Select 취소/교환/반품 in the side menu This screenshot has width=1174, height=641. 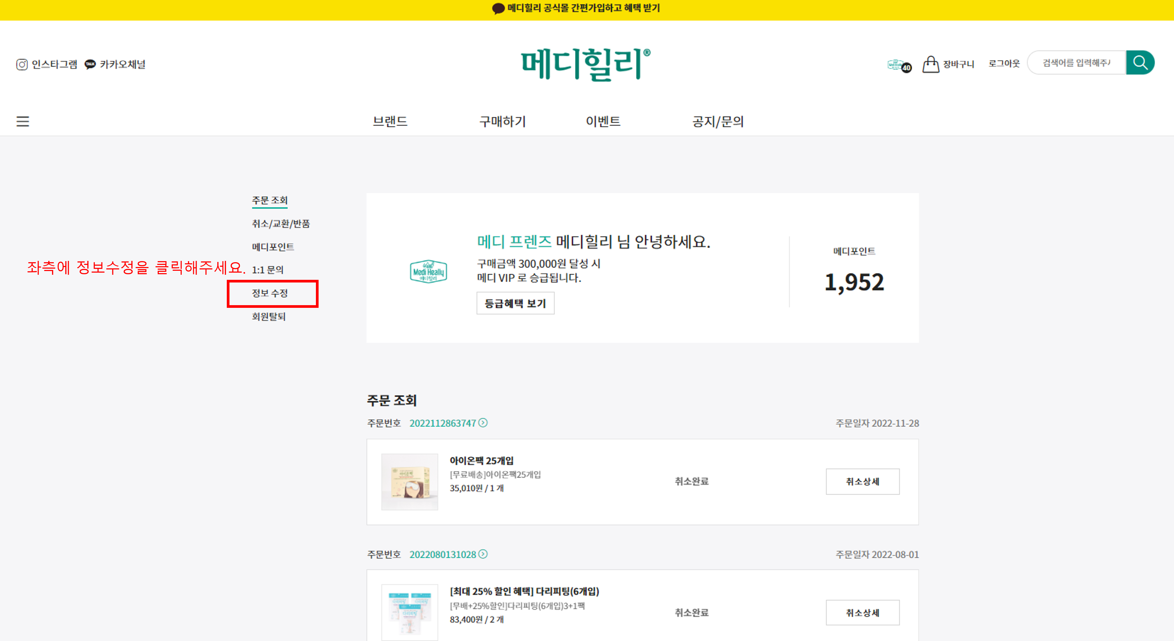(x=281, y=224)
